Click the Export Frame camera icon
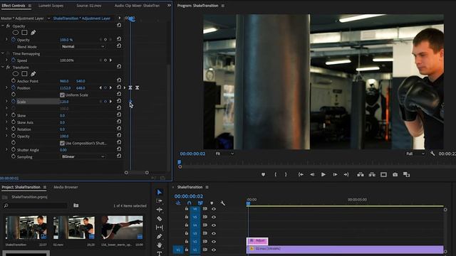Image resolution: width=456 pixels, height=256 pixels. [x=395, y=174]
